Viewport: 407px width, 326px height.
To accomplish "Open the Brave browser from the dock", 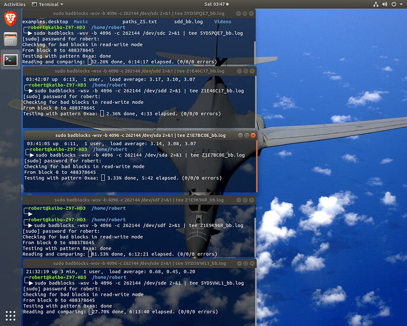I will (11, 18).
